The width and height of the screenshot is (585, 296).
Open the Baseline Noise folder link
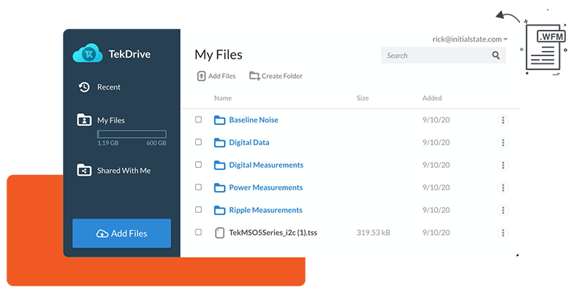[254, 120]
